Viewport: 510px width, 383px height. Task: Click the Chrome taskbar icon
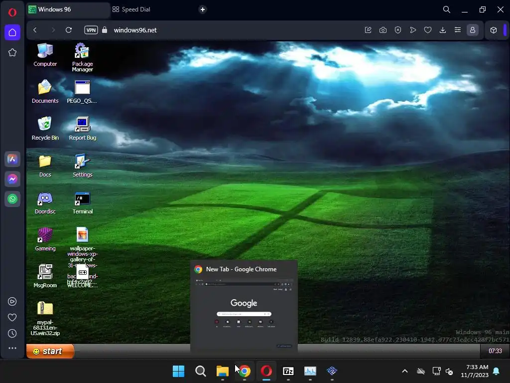(x=244, y=371)
